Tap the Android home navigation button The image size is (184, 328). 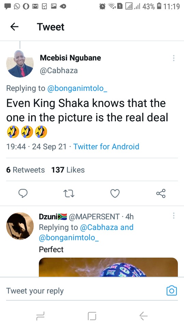tap(92, 316)
